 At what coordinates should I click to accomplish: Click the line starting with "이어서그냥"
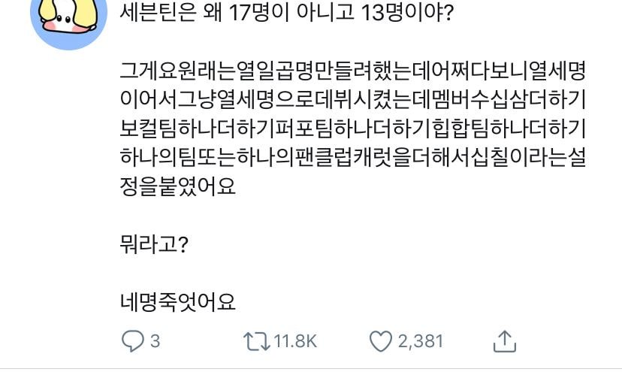pos(352,101)
